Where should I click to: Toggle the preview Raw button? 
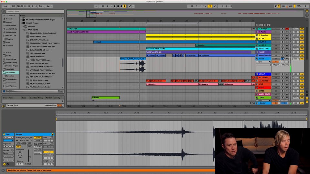61,91
